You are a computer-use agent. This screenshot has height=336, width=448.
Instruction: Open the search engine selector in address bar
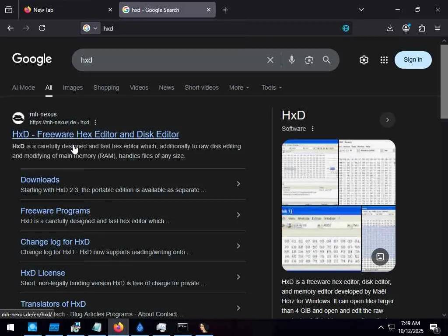pyautogui.click(x=90, y=28)
